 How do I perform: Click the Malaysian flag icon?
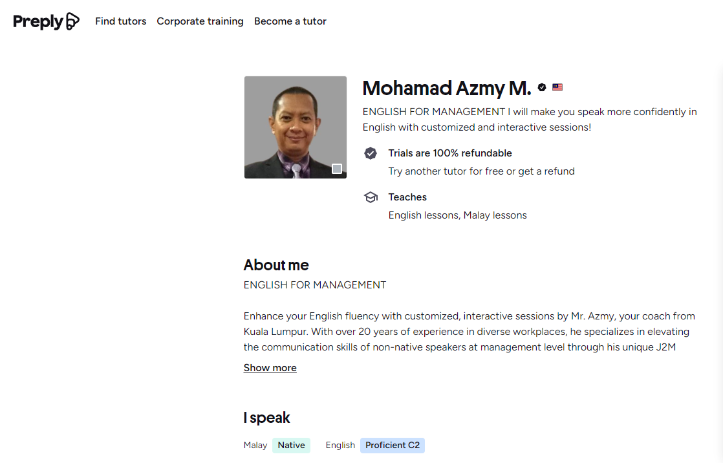coord(557,87)
